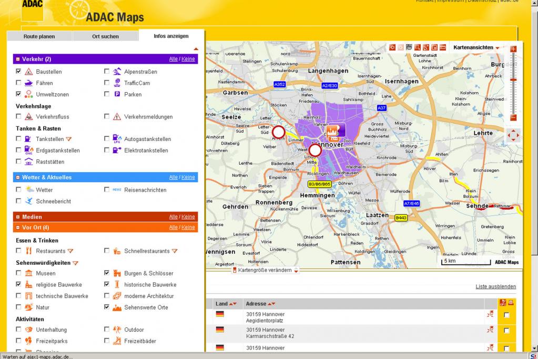Click the Outdoor activity icon

(x=117, y=330)
